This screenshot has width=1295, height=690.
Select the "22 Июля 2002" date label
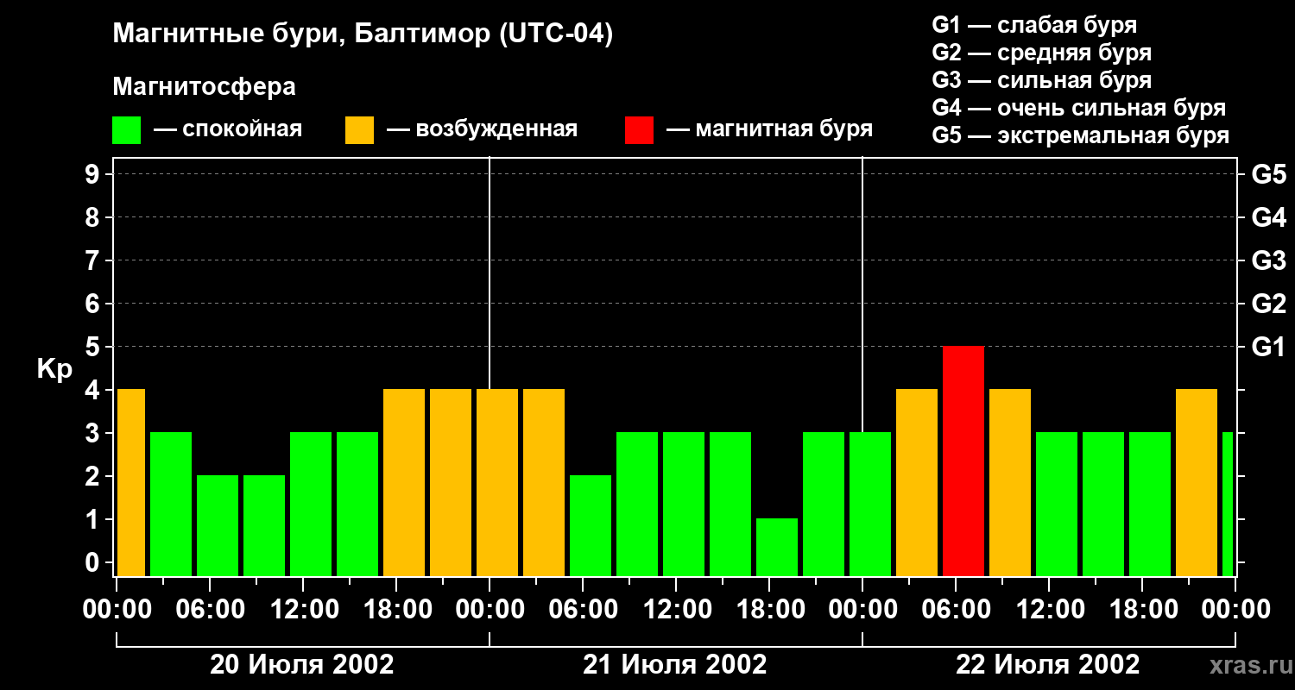click(x=1047, y=665)
